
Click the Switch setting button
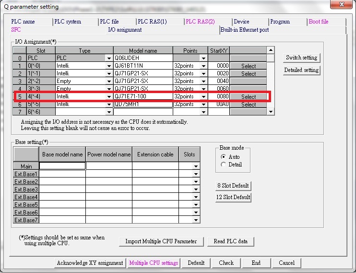tap(301, 58)
